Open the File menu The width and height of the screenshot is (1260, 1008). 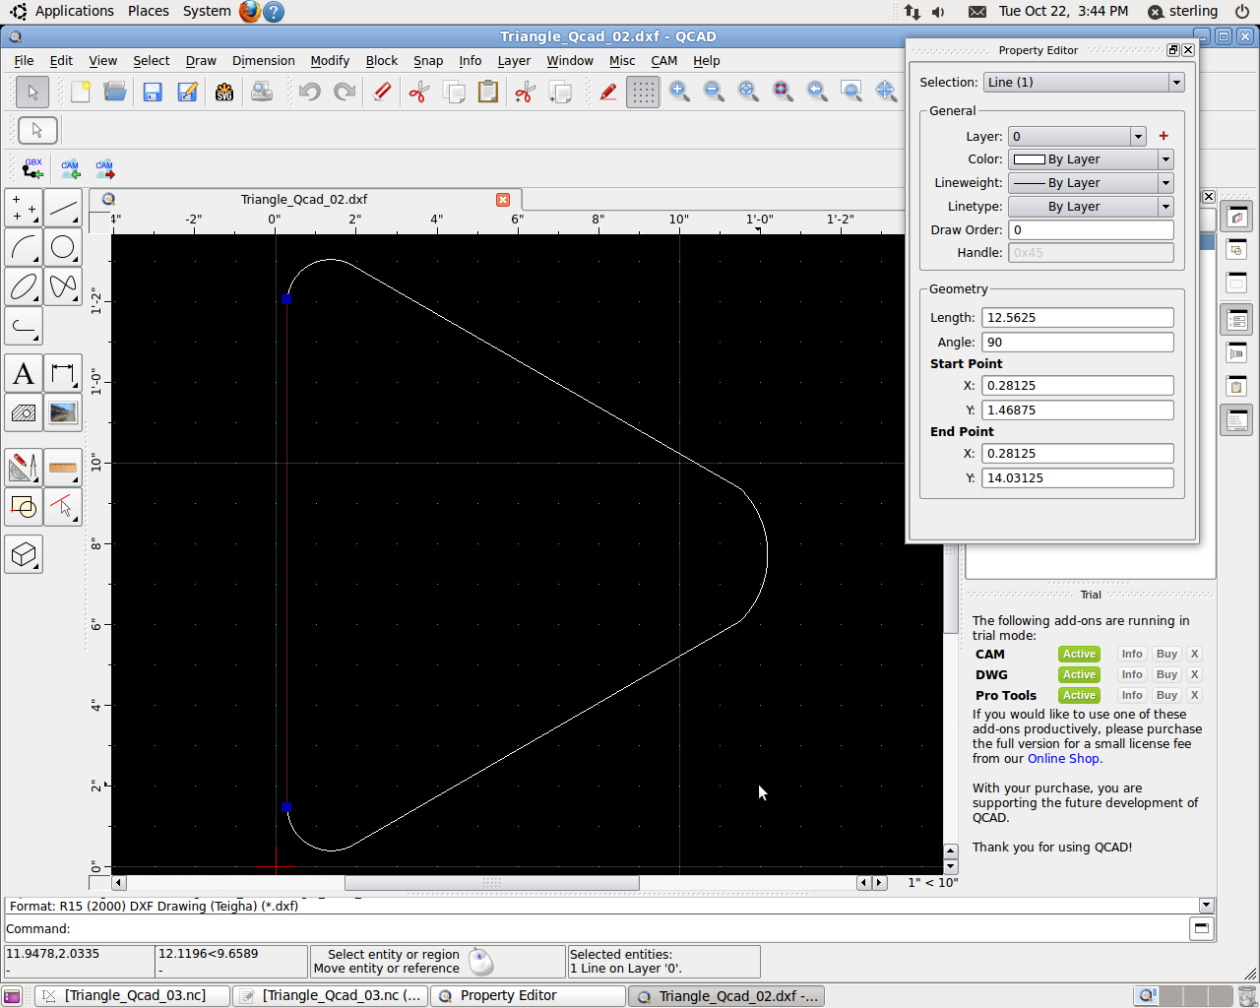24,60
